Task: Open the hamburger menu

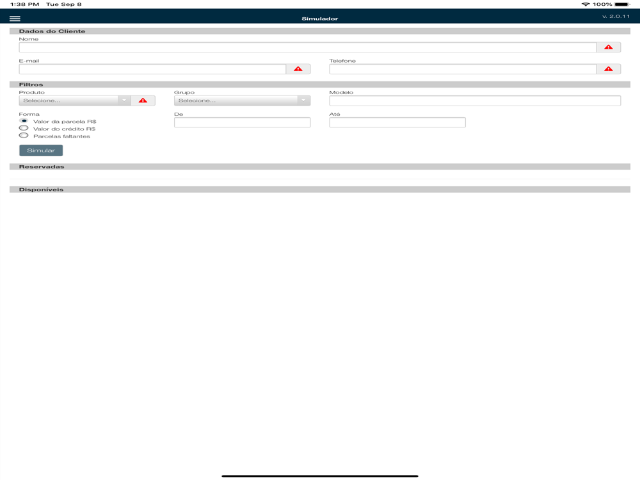Action: point(15,19)
